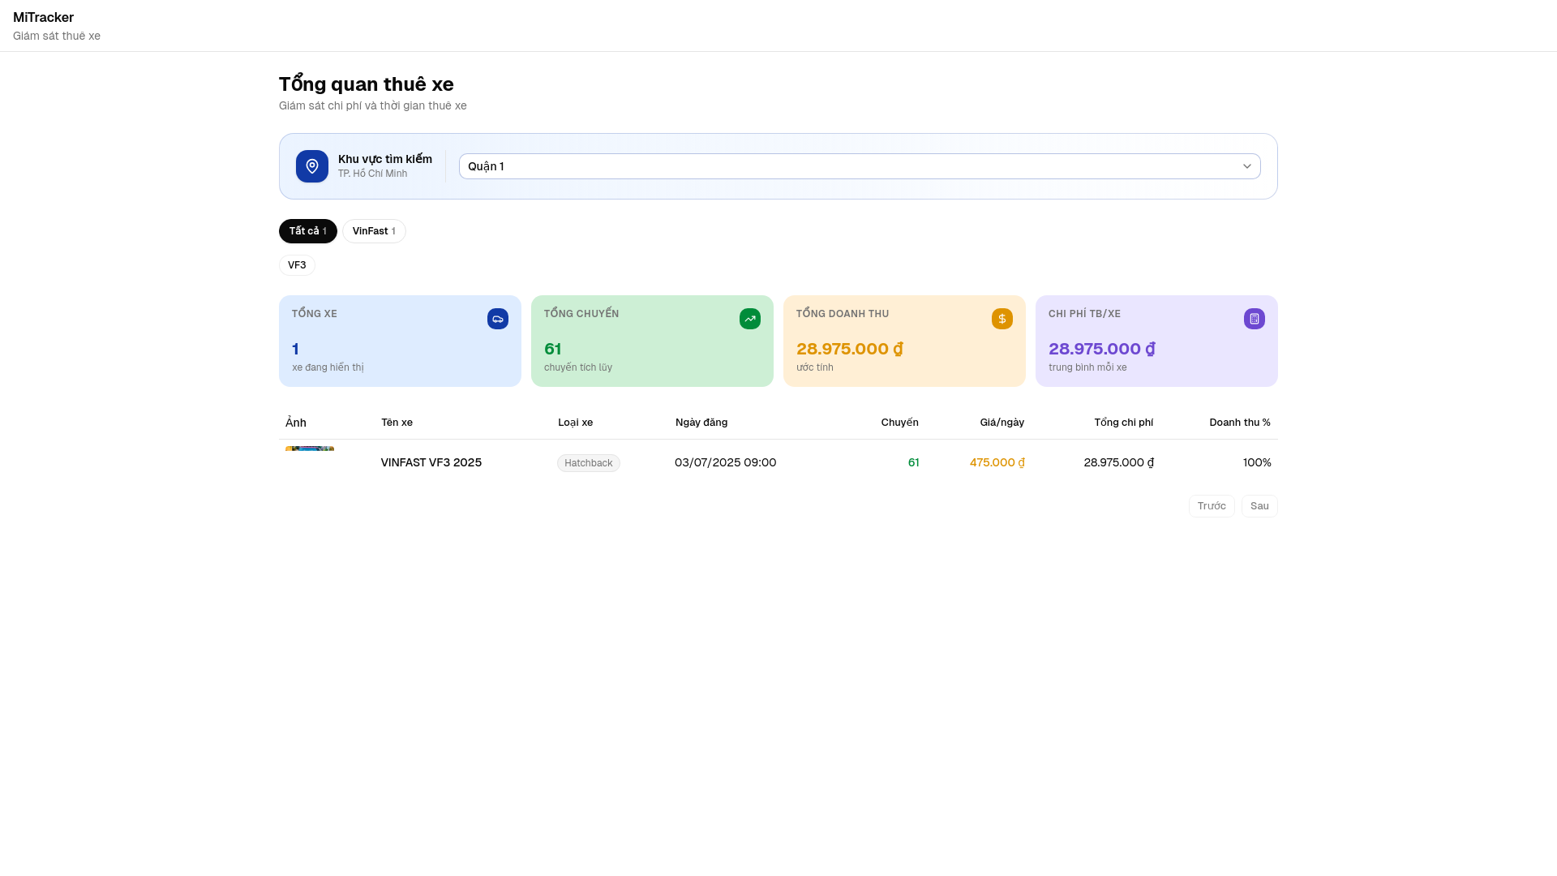
Task: Click the calculator icon in Chi phí TB/xe card
Action: click(x=1255, y=319)
